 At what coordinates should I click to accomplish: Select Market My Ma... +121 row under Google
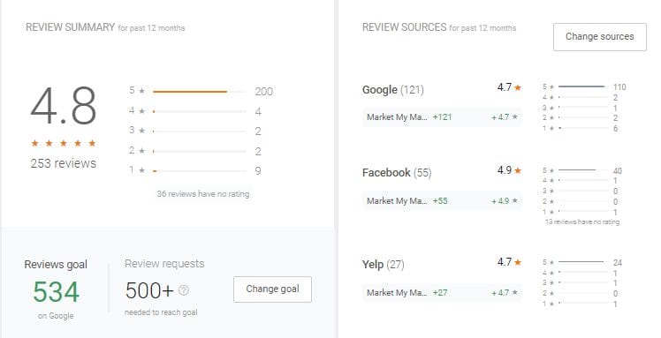pos(442,117)
